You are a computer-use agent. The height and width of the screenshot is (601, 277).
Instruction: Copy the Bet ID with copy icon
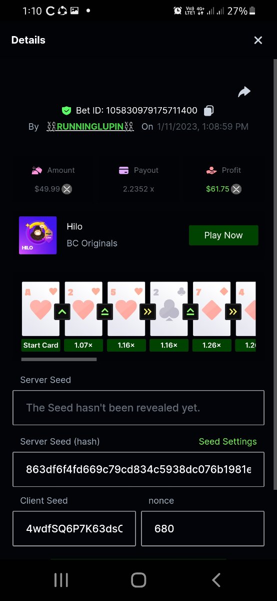[209, 110]
